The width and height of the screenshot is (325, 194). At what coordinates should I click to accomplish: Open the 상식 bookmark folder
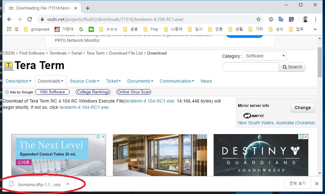[276, 29]
